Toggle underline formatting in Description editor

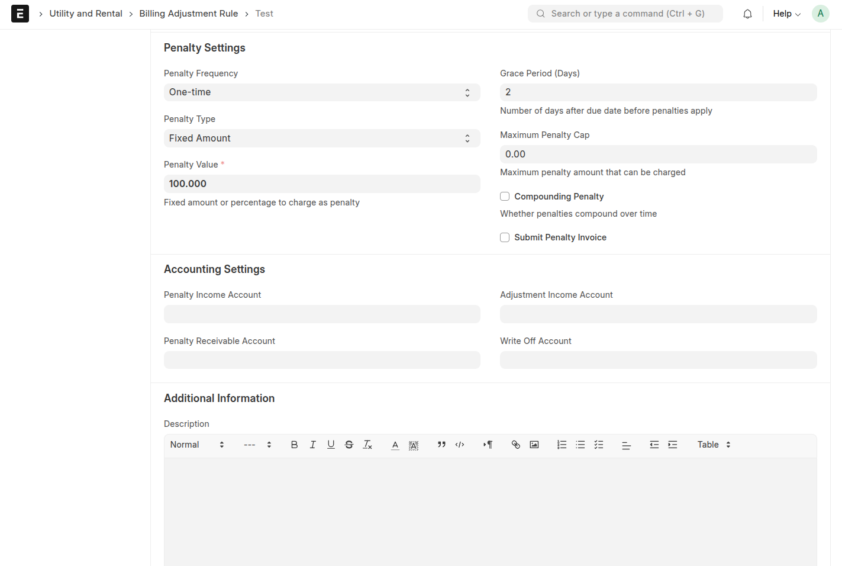click(x=331, y=445)
